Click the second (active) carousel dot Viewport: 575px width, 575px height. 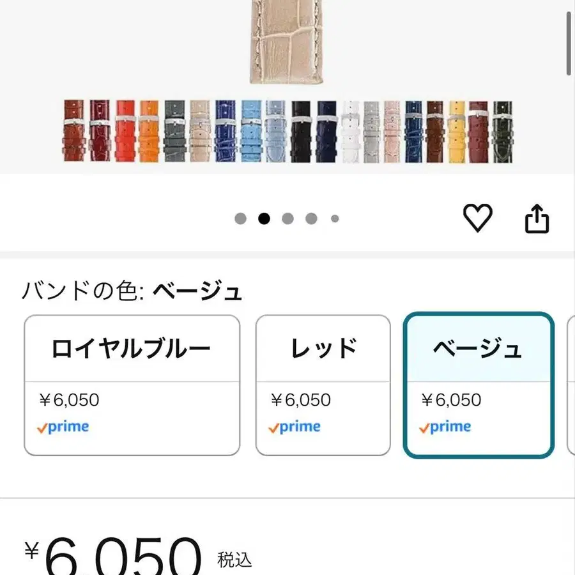(x=264, y=218)
